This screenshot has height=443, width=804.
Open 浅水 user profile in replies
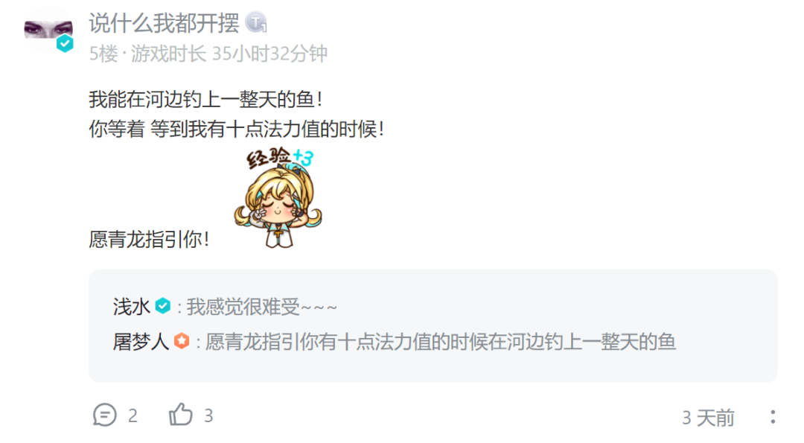pyautogui.click(x=131, y=307)
